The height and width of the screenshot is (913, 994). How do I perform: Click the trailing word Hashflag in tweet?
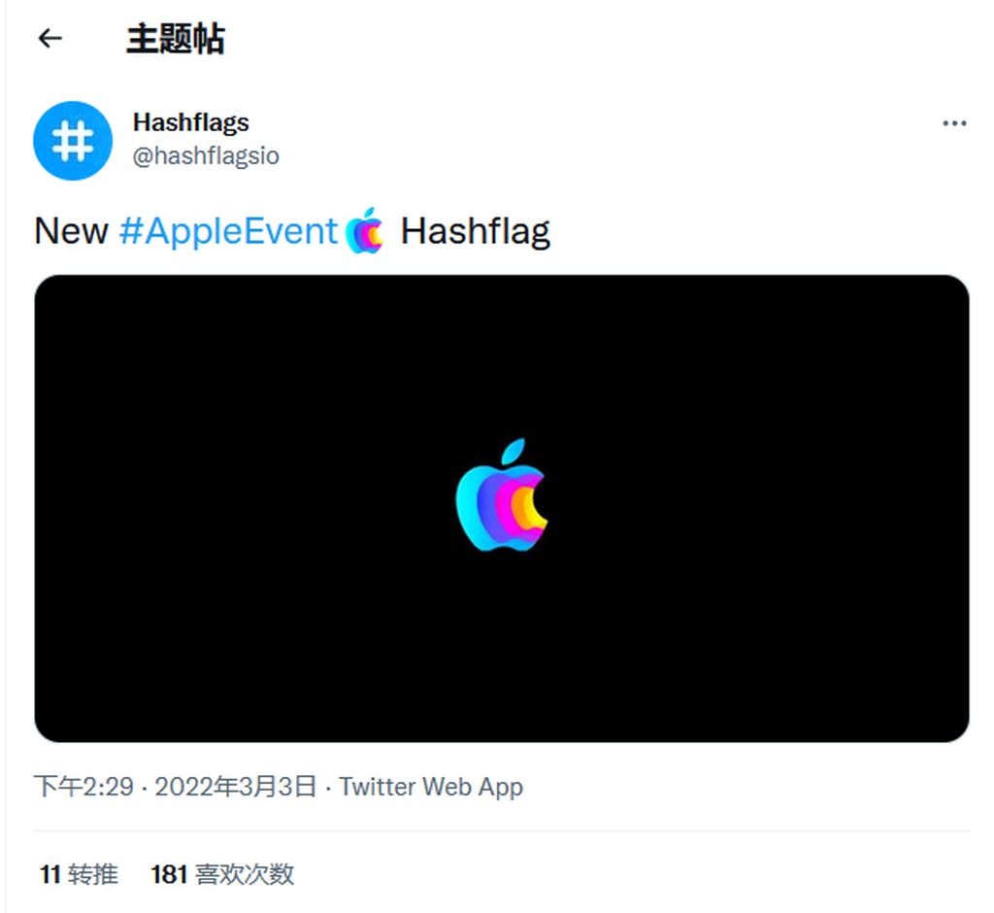[x=476, y=232]
